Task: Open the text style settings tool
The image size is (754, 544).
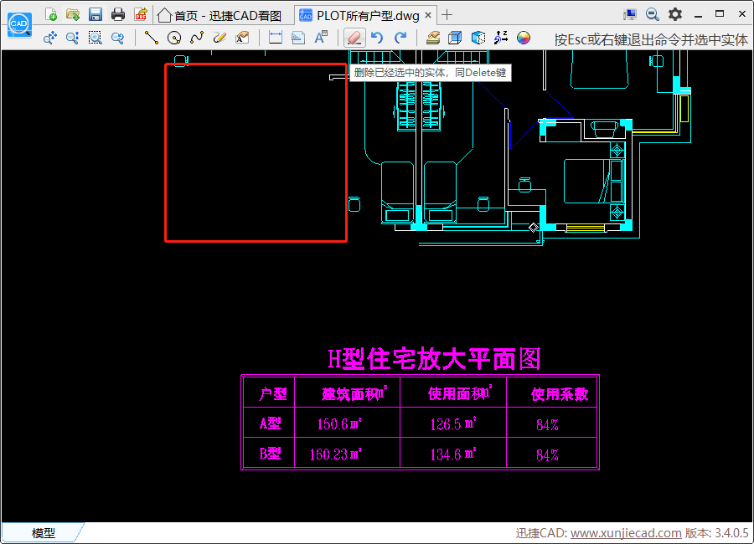Action: [321, 38]
